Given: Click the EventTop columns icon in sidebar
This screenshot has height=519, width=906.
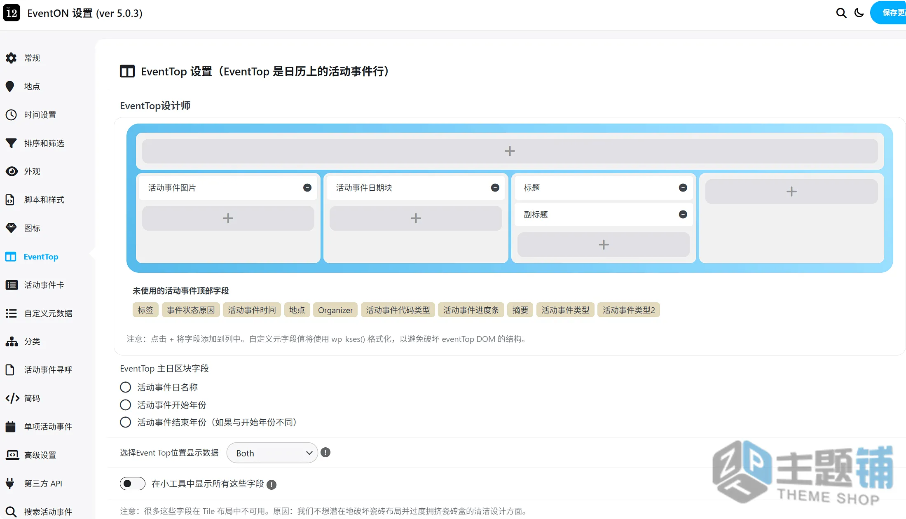Looking at the screenshot, I should pos(10,257).
